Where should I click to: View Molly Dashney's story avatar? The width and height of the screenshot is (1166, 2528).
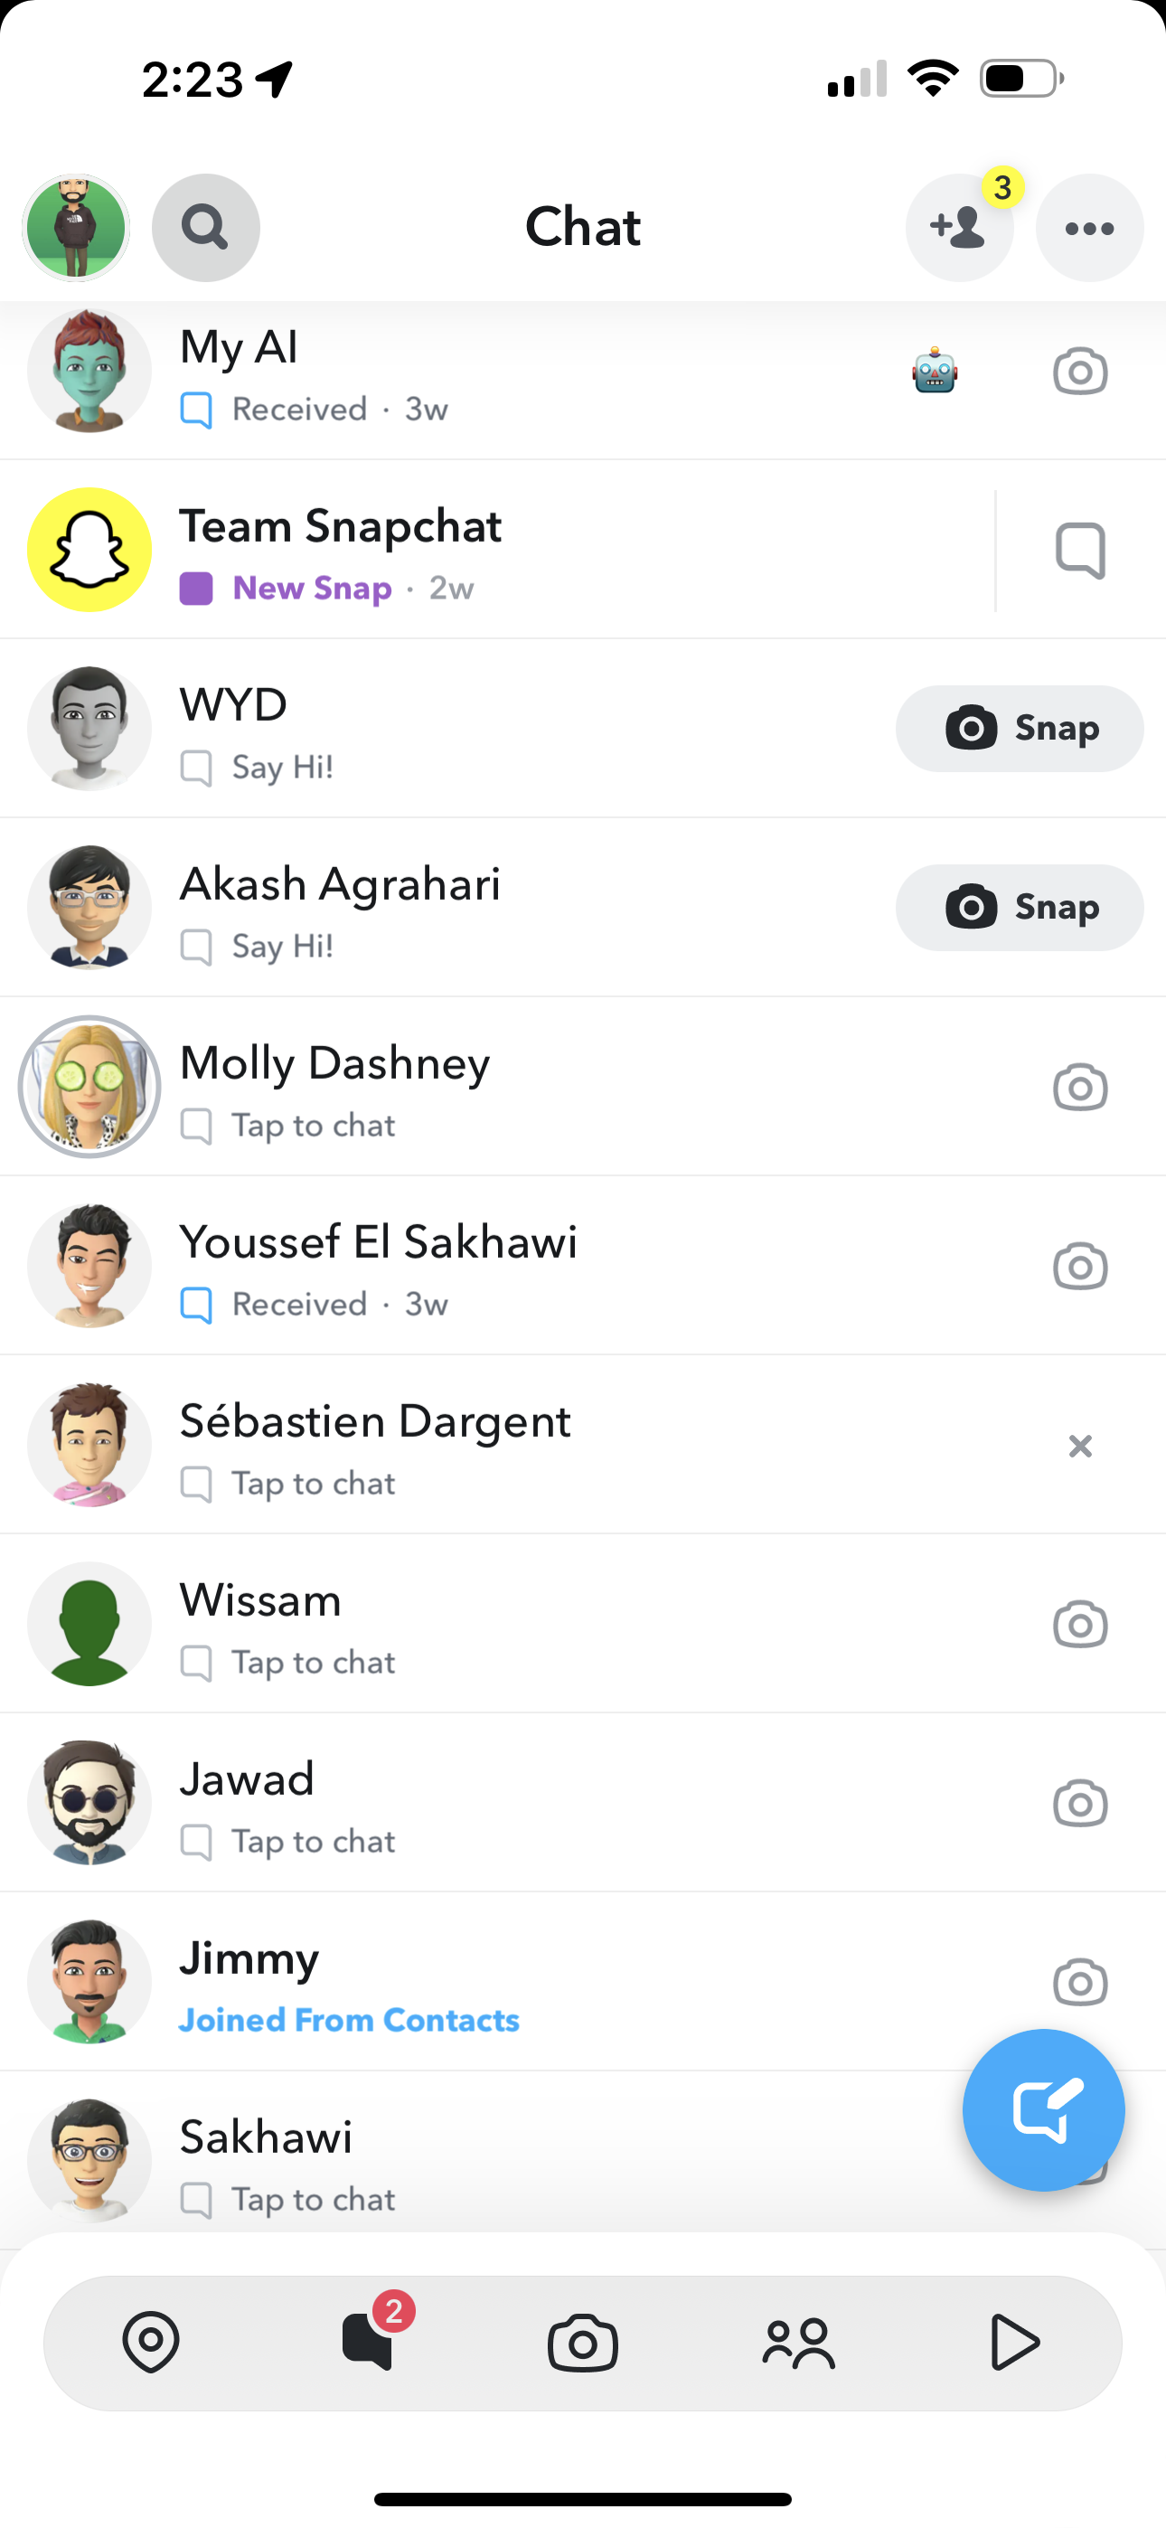[x=89, y=1087]
